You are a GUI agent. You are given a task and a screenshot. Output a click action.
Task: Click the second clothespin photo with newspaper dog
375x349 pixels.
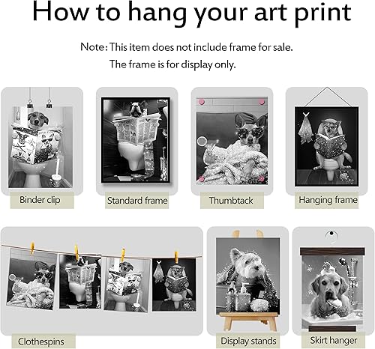(x=80, y=282)
